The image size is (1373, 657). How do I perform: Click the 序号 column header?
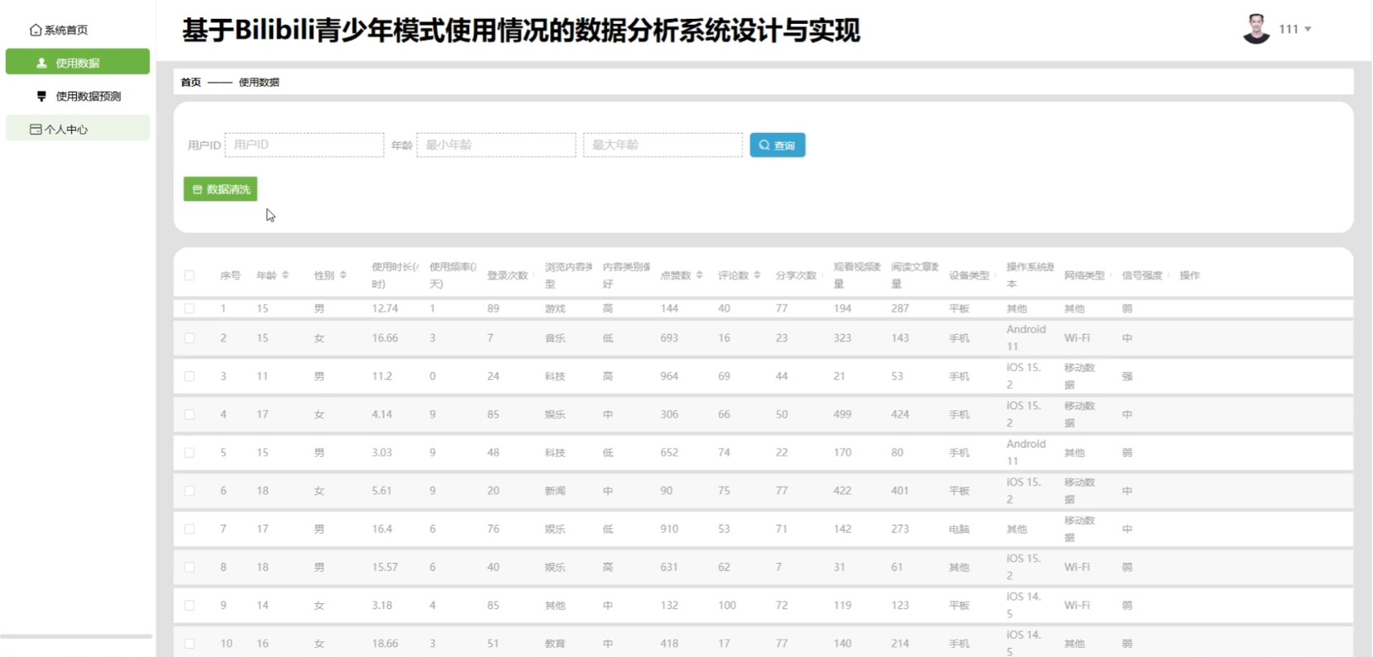230,275
